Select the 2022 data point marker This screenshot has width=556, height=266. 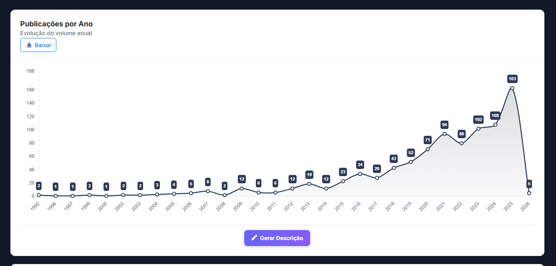click(461, 143)
